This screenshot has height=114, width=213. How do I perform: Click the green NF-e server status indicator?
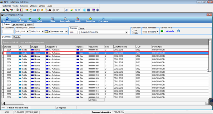162,31
